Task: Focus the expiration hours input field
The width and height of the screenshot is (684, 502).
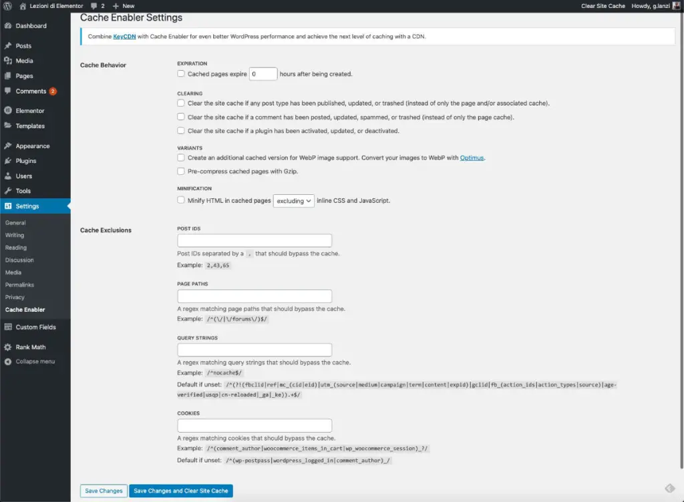Action: click(263, 74)
